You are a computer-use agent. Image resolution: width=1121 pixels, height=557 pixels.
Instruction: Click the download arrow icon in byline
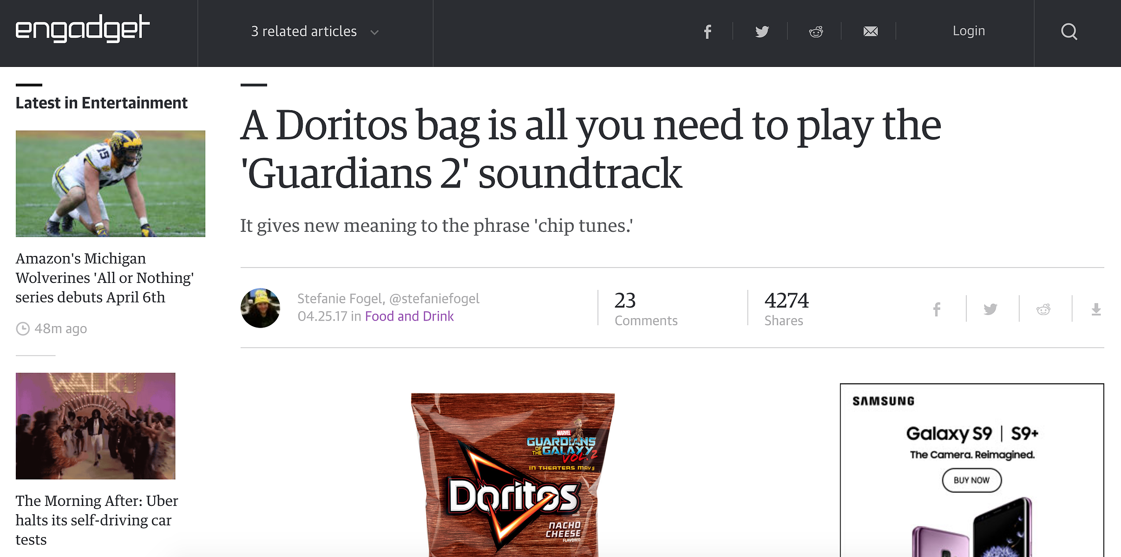[1096, 309]
